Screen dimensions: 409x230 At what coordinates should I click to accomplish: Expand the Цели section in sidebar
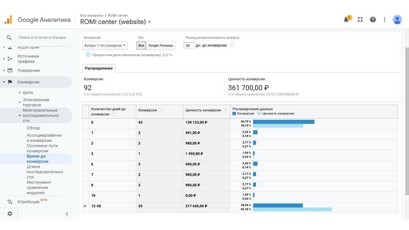pos(20,92)
